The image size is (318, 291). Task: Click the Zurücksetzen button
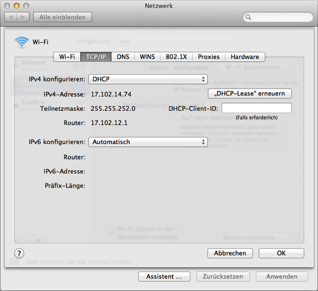click(x=223, y=277)
